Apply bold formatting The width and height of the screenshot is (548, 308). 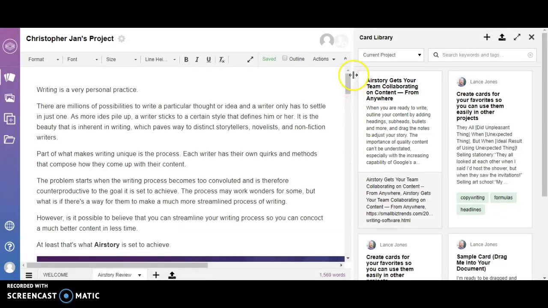click(186, 59)
